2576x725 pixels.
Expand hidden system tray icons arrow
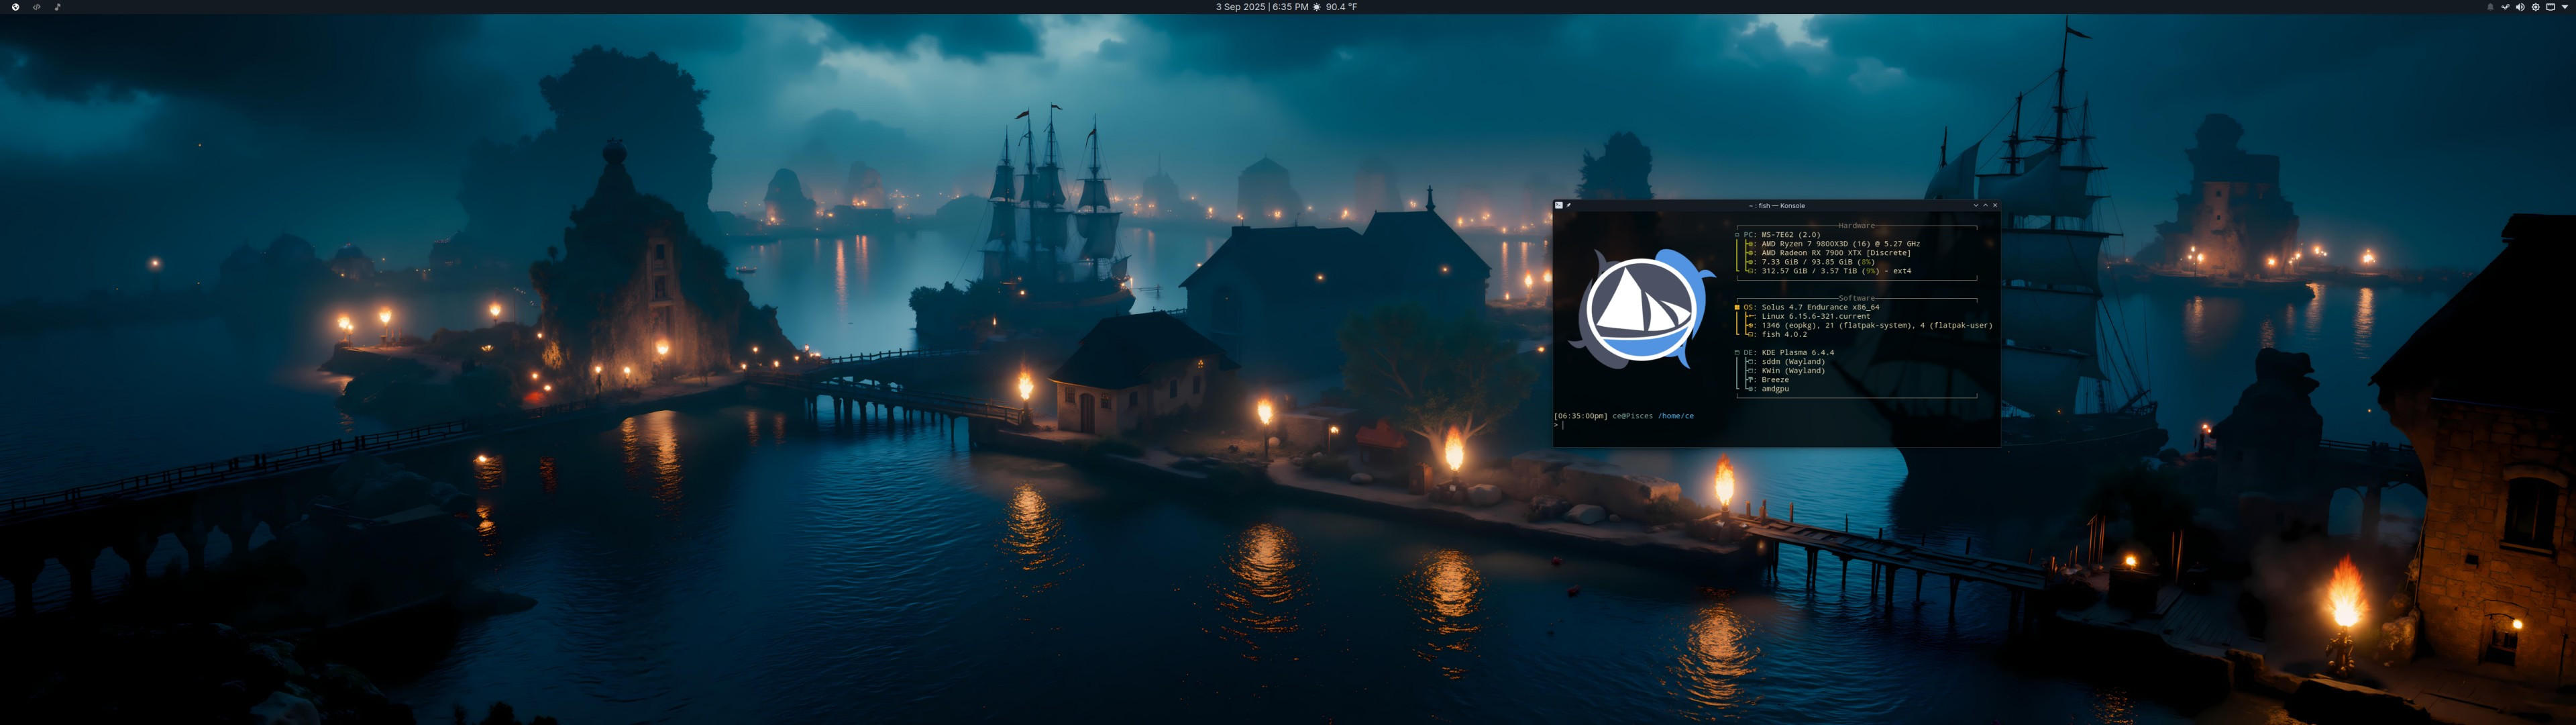click(2565, 7)
